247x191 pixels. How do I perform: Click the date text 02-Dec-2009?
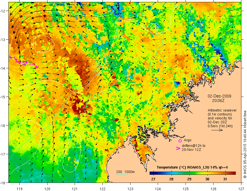(x=219, y=96)
